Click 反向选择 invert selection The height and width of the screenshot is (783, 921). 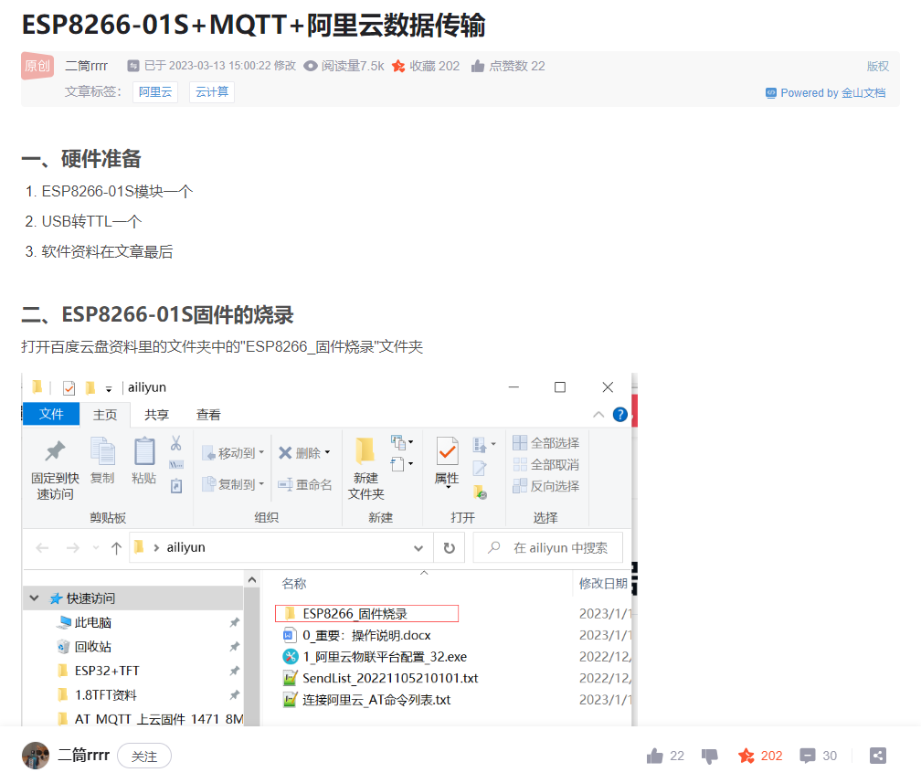[546, 486]
